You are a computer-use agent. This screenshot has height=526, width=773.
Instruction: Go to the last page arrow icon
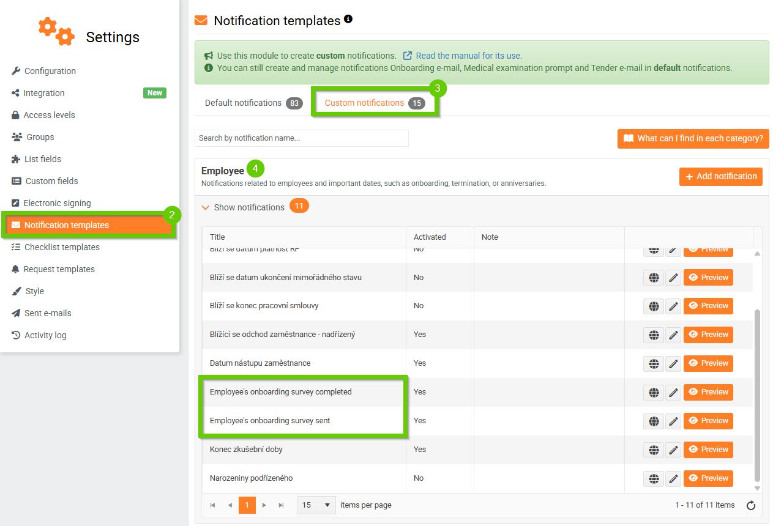tap(282, 505)
